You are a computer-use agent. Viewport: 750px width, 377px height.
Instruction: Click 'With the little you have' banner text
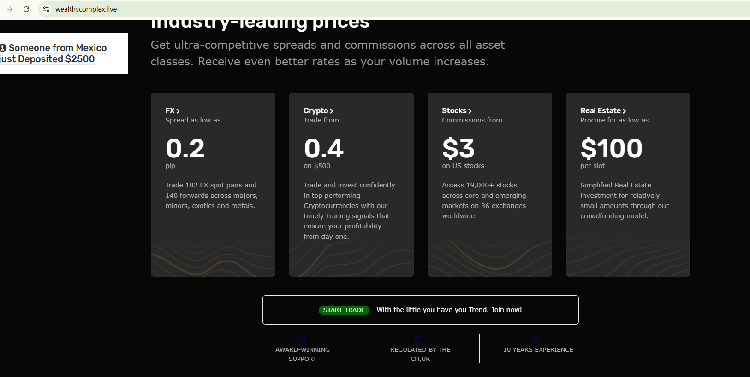click(x=449, y=310)
